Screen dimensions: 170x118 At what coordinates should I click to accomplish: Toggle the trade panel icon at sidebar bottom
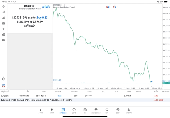click(3, 86)
